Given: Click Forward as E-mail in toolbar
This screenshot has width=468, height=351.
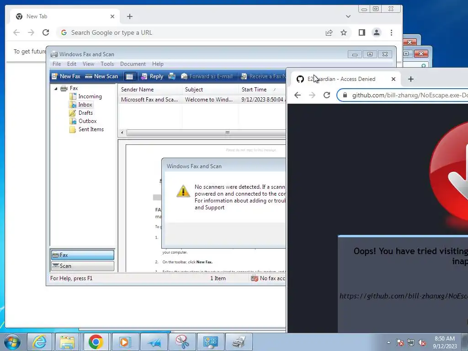Looking at the screenshot, I should point(207,76).
